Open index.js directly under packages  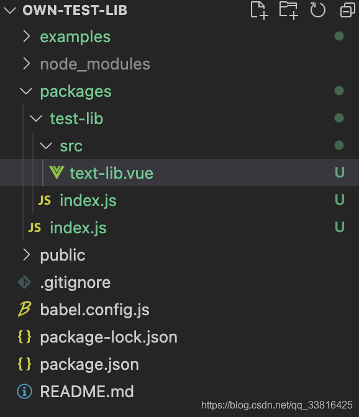coord(179,227)
